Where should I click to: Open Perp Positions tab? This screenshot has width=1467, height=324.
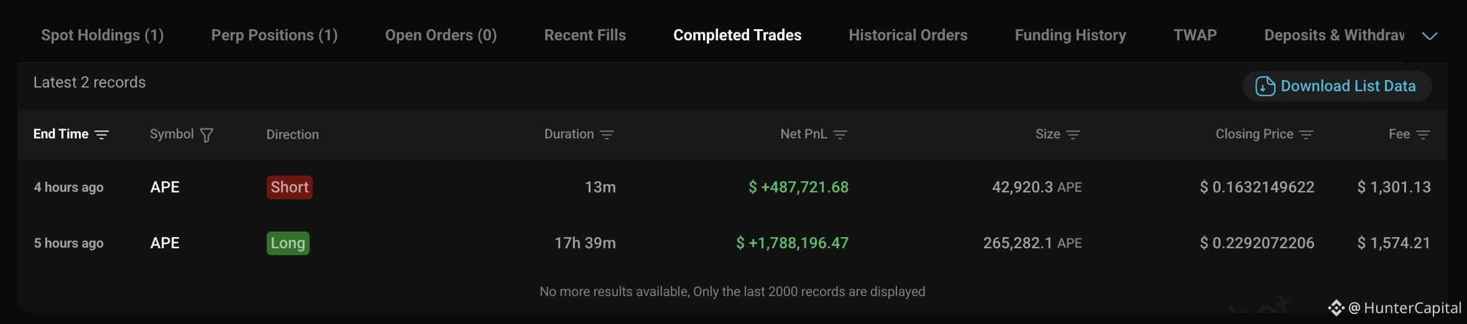pyautogui.click(x=274, y=35)
